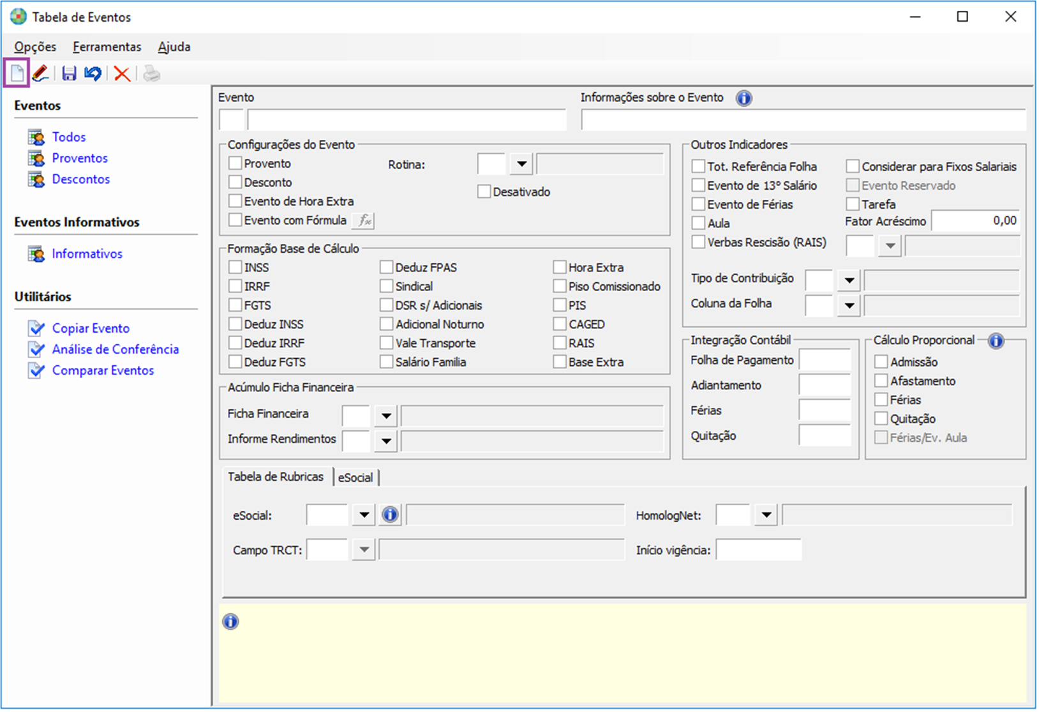Check the CAGED checkbox
Viewport: 1039px width, 712px height.
pyautogui.click(x=560, y=324)
